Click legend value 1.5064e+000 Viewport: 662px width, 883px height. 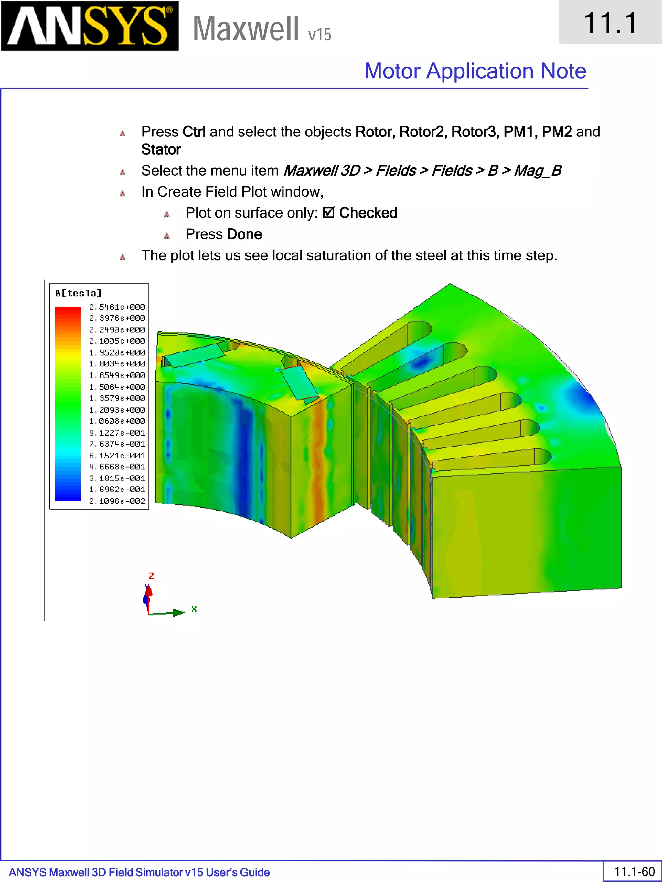pos(117,387)
